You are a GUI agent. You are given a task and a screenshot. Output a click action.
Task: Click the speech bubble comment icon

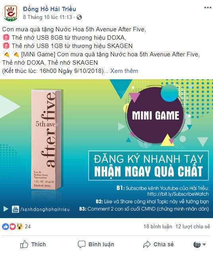point(81,244)
